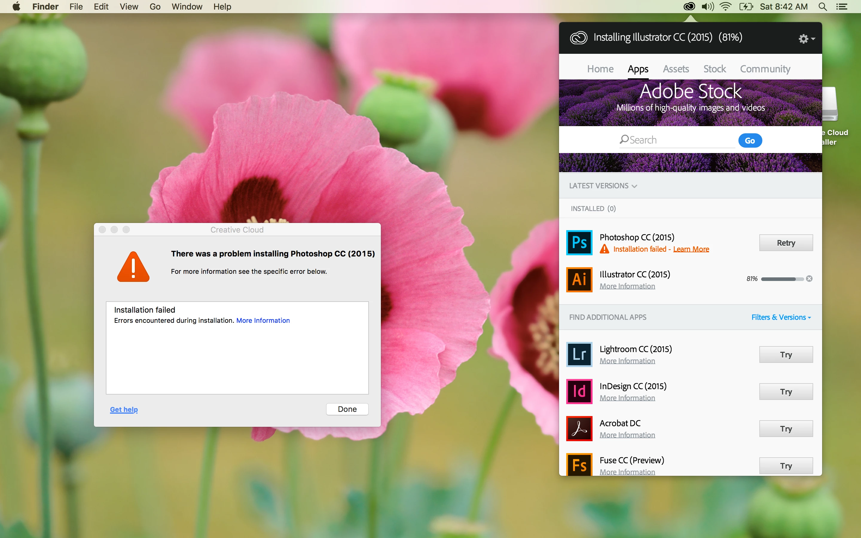This screenshot has width=861, height=538.
Task: Open Spotlight search magnifier in the menu bar
Action: click(822, 6)
